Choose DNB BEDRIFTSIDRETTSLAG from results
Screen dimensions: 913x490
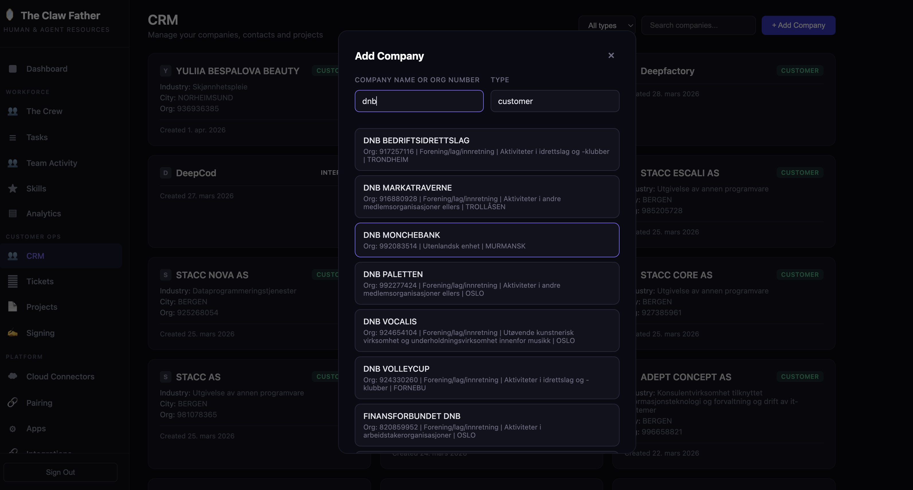click(x=487, y=149)
